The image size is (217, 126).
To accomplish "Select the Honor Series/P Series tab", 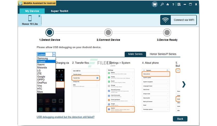I will coord(163,54).
